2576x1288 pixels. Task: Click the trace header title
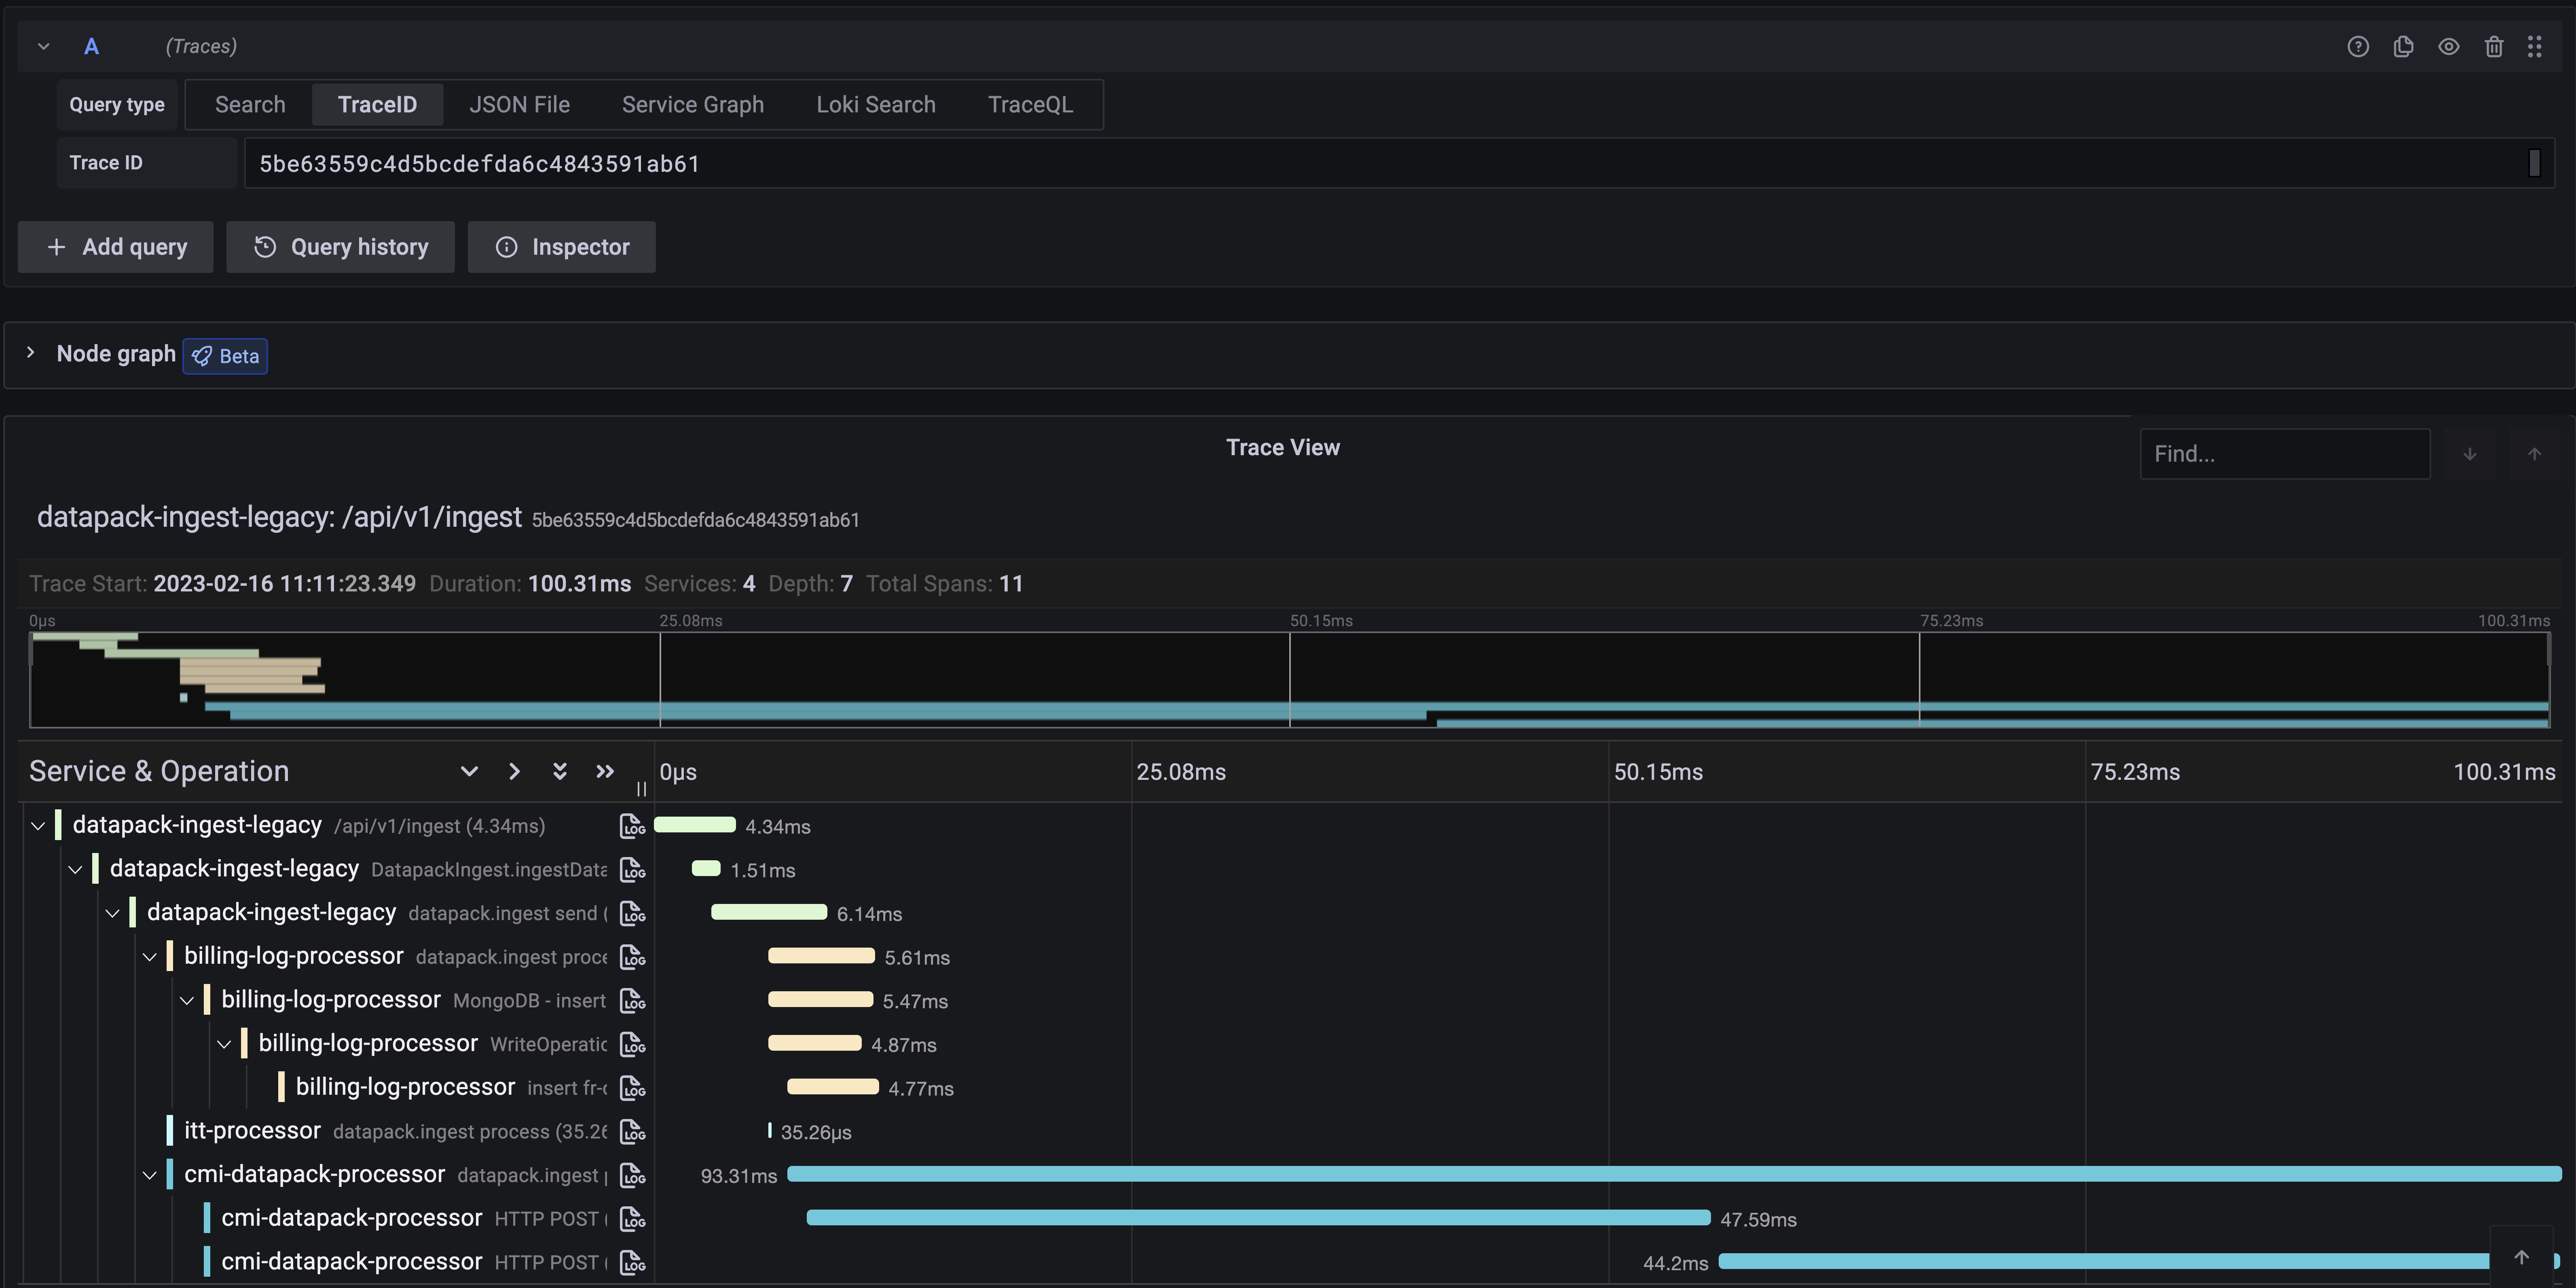click(x=279, y=517)
